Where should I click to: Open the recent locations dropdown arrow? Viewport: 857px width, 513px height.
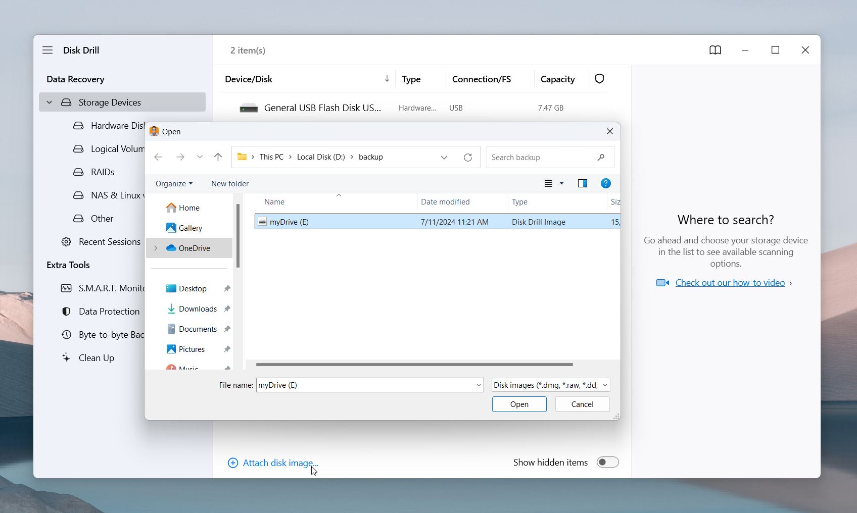200,157
